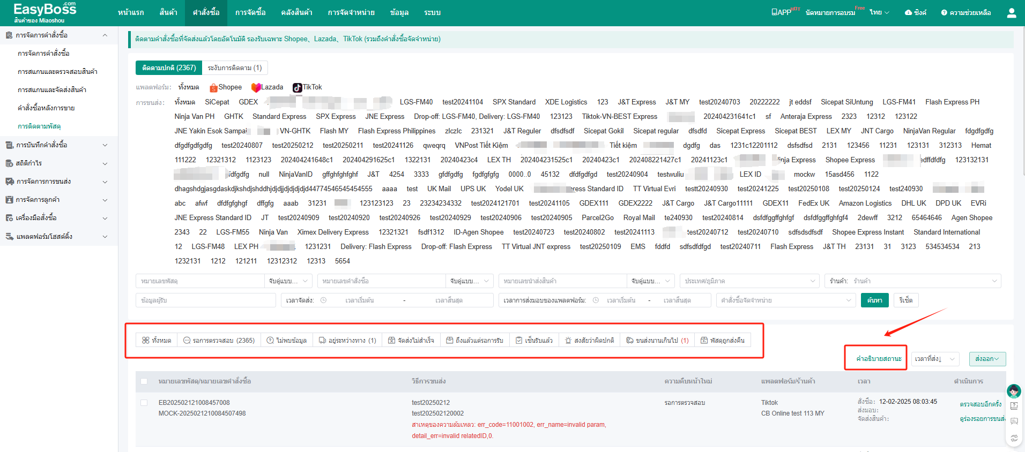Open the ส่งออก export dropdown

987,359
